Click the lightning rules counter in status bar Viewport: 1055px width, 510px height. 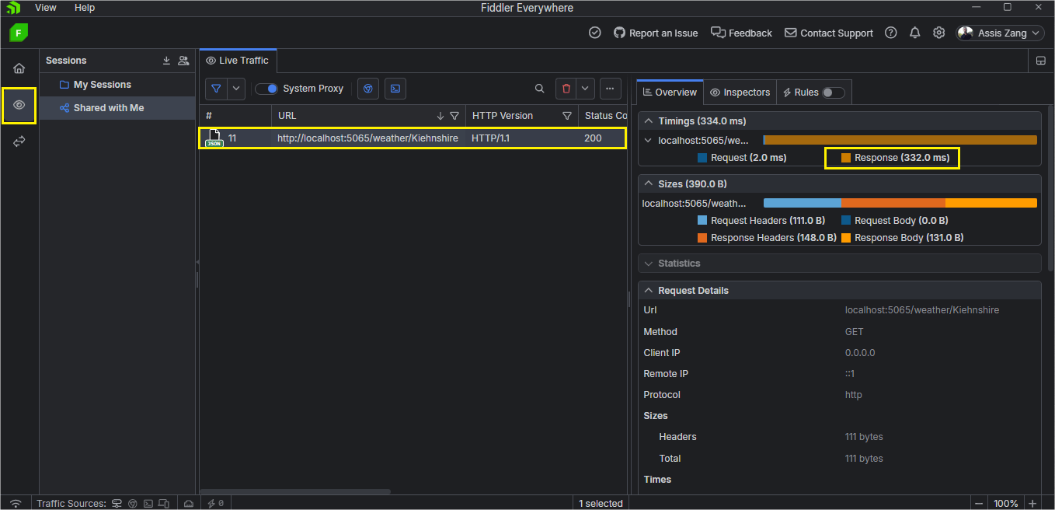(x=216, y=503)
